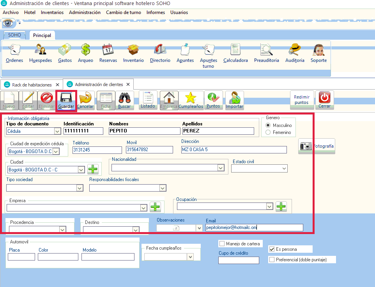Viewport: 375px width, 287px height.
Task: Launch the Calculadora tool
Action: point(235,50)
